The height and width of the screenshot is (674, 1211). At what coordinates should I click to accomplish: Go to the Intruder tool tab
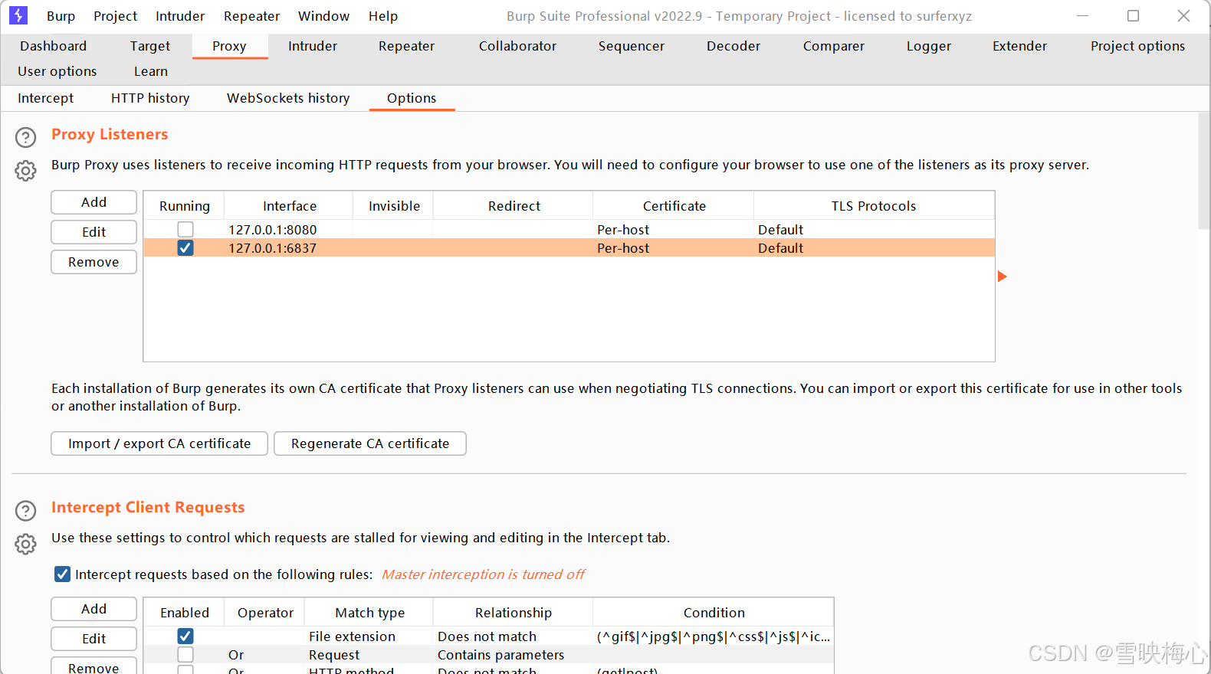[x=313, y=46]
